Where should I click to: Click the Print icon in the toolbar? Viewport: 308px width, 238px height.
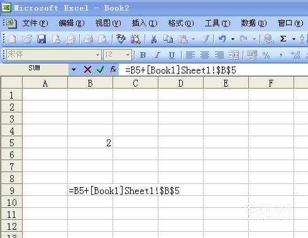89,39
